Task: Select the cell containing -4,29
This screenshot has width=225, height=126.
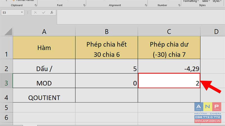Action: 169,68
